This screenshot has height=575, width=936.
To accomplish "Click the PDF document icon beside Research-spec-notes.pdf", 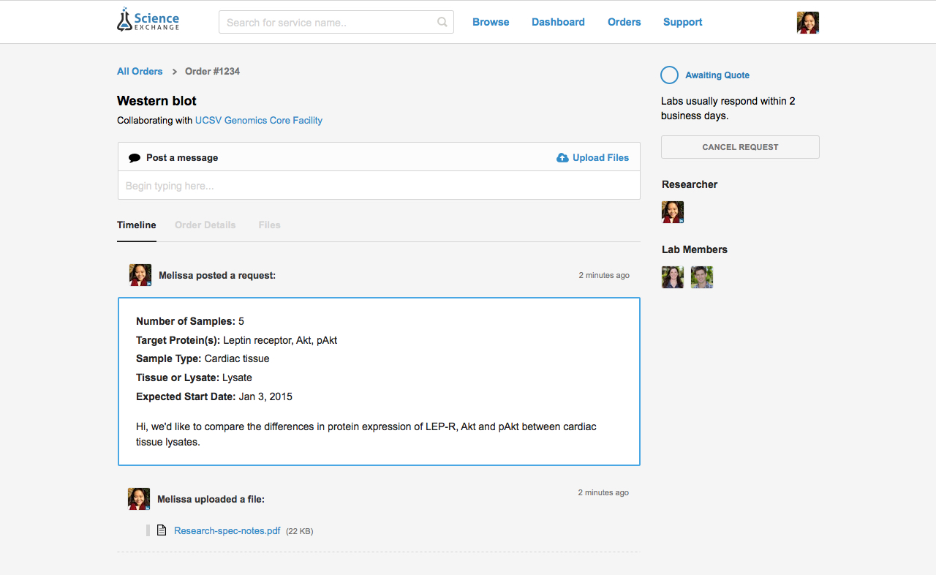I will [x=162, y=530].
